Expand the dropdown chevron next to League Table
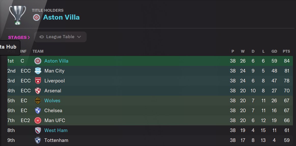 (79, 37)
